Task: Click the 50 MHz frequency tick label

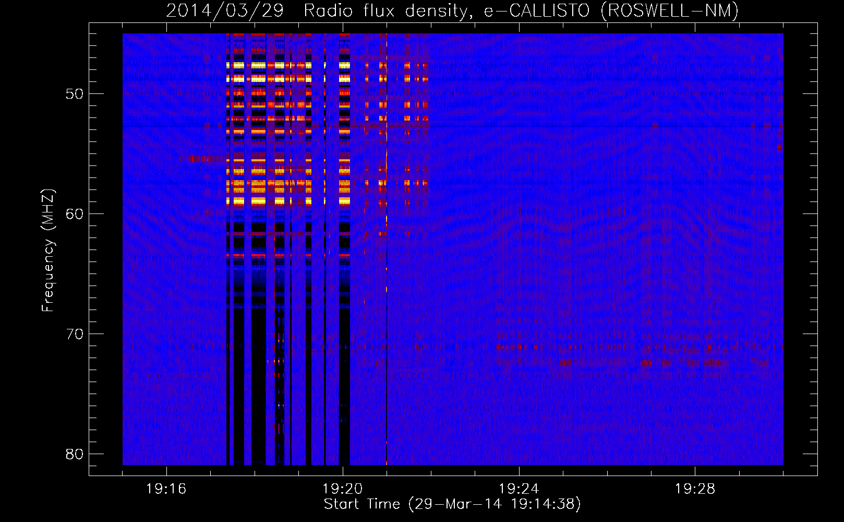Action: (x=75, y=94)
